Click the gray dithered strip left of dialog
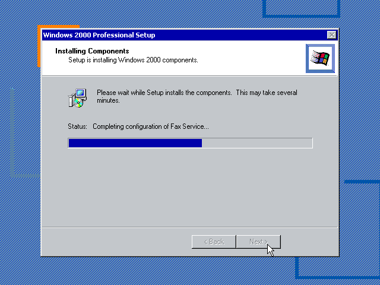Viewport: 380px width, 285px height. click(x=12, y=132)
